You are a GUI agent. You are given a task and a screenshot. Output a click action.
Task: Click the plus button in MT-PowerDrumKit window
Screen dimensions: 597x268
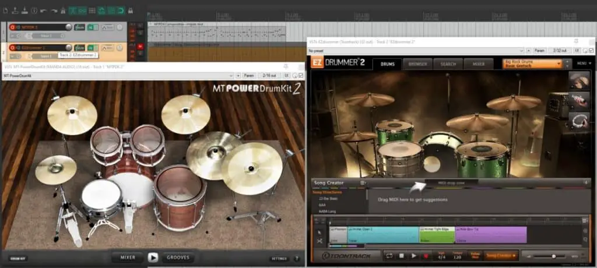point(238,76)
